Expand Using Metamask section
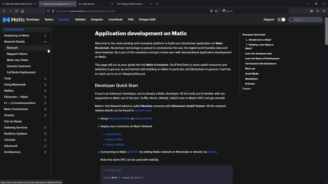 45,85
